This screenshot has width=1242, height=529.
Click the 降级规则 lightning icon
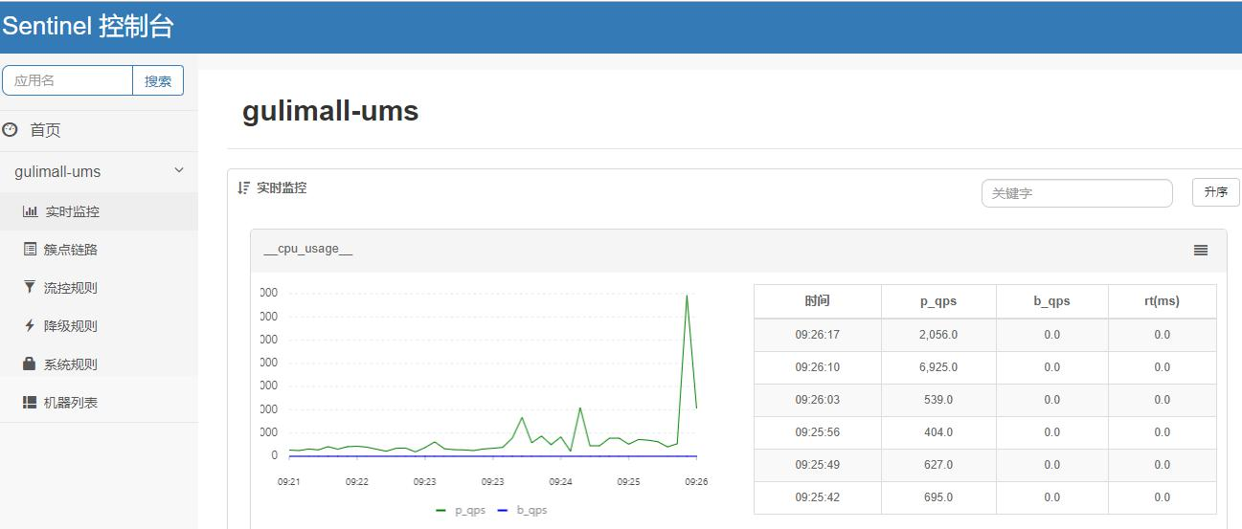(x=30, y=325)
